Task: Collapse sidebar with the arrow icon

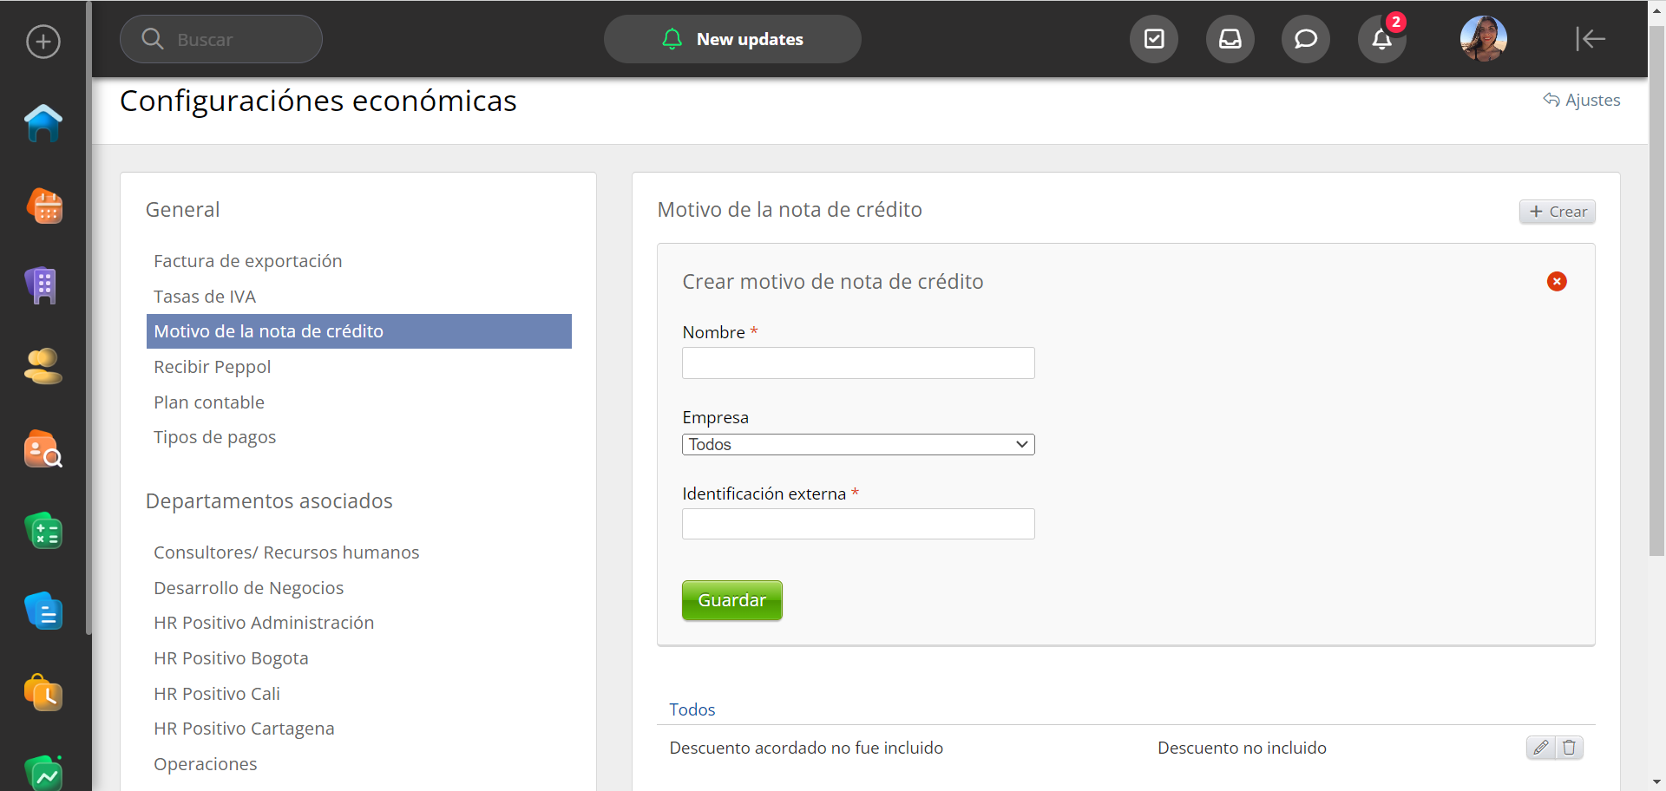Action: [x=1590, y=39]
